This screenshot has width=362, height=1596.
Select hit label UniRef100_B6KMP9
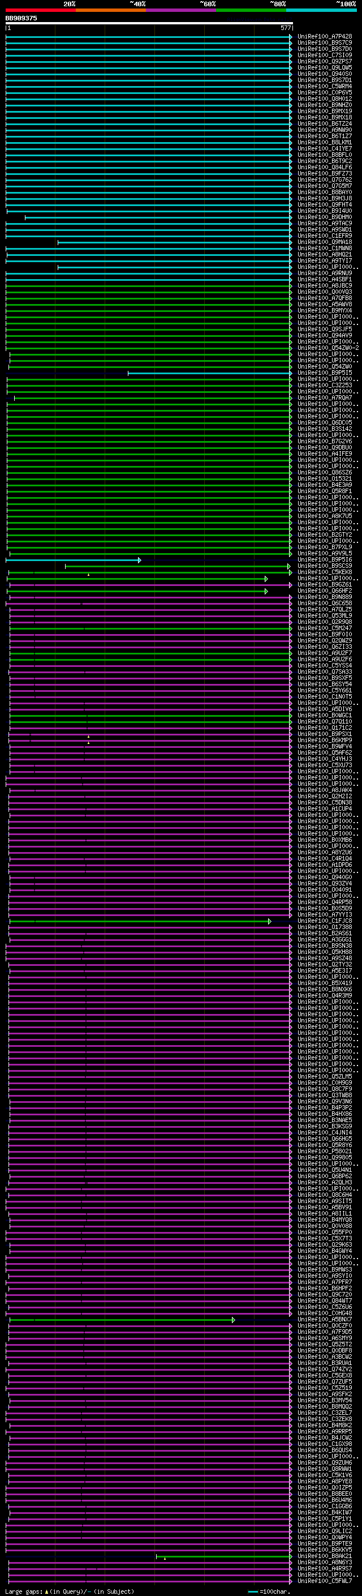coord(325,741)
